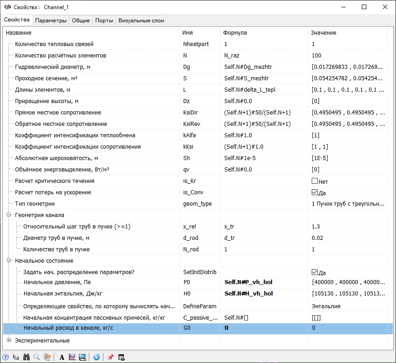396x363 pixels.
Task: Switch to the Параметры tab
Action: point(51,20)
